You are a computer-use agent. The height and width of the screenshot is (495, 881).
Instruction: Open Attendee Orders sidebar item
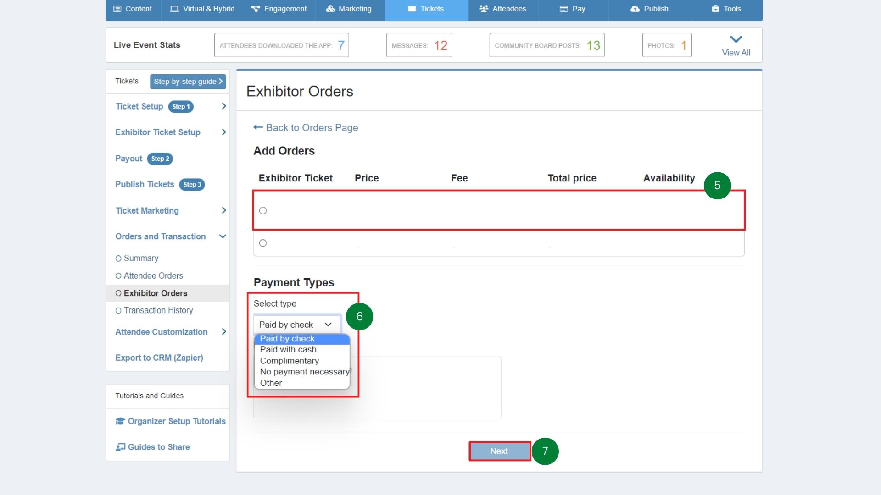(153, 276)
